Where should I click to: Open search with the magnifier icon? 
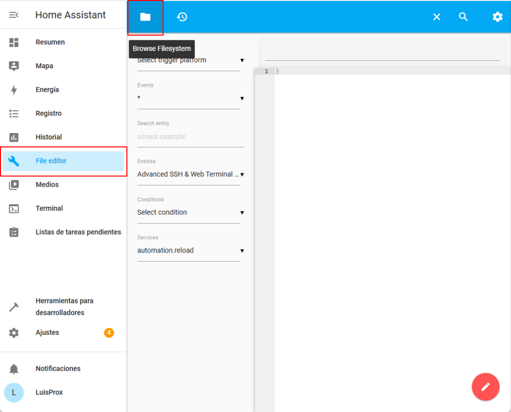[464, 17]
